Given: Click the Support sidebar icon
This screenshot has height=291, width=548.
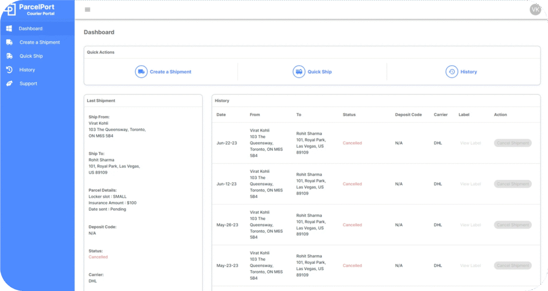Looking at the screenshot, I should coord(9,83).
